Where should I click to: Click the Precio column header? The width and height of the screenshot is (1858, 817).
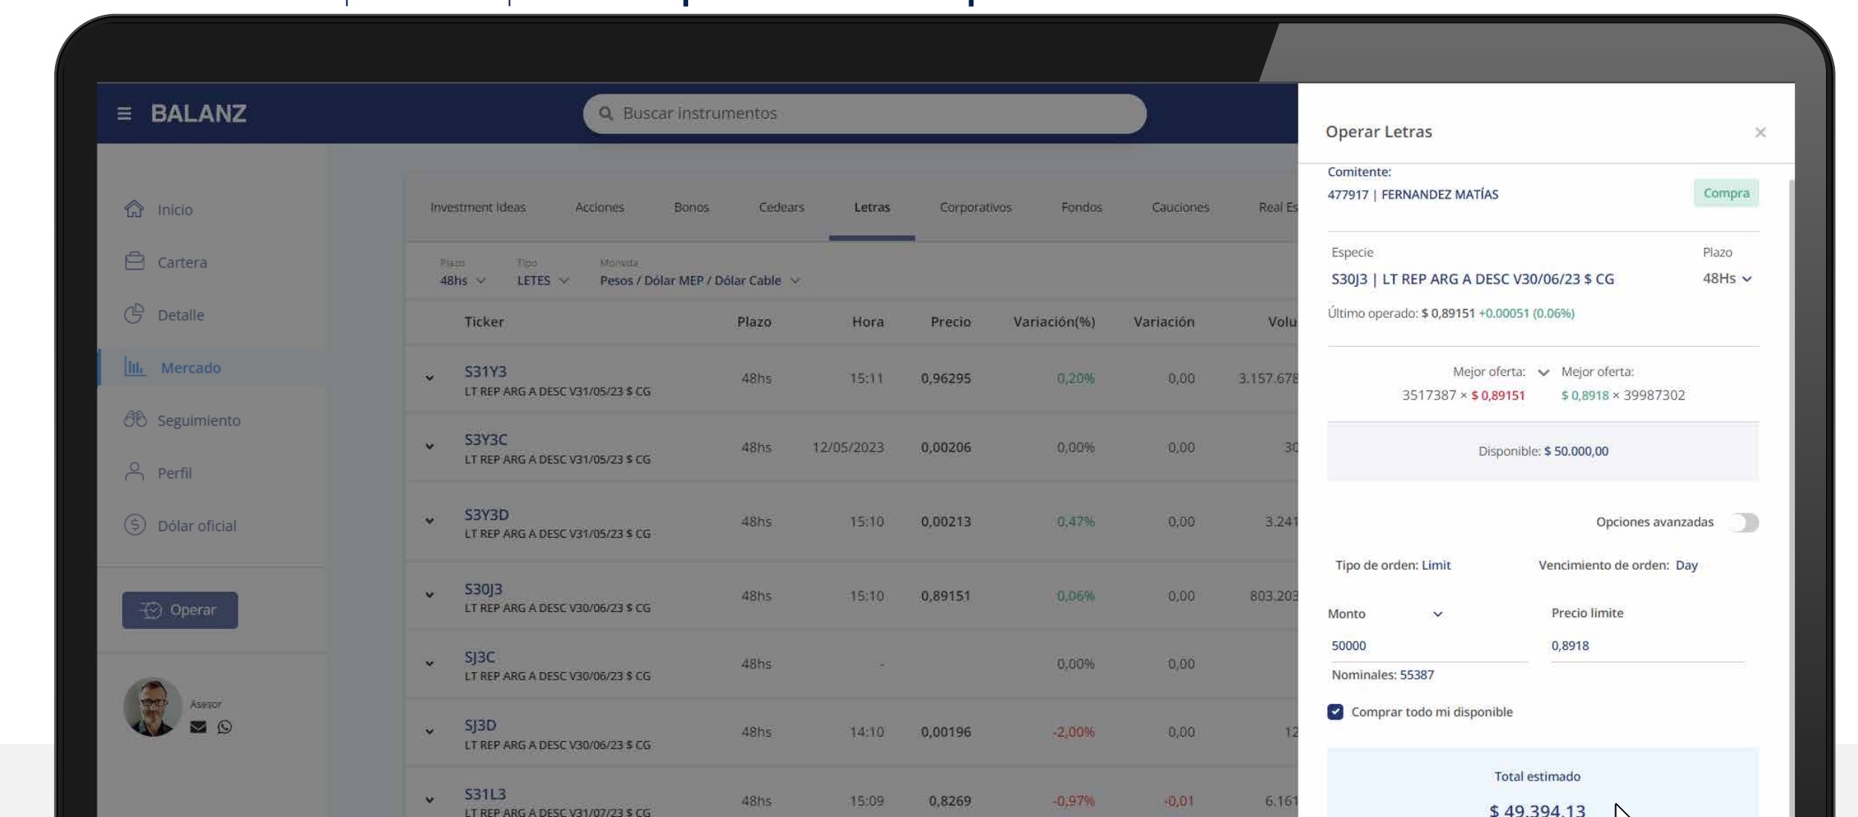(x=951, y=322)
